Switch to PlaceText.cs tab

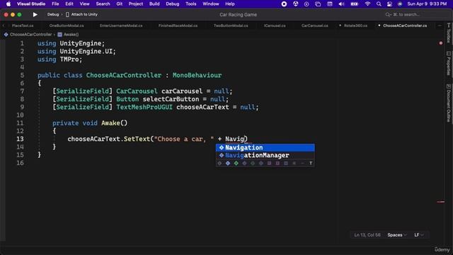(23, 25)
